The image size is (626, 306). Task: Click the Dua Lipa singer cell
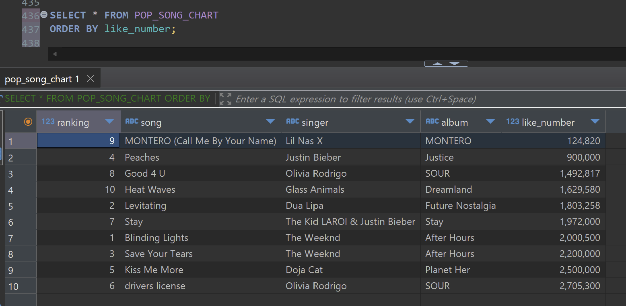tap(351, 206)
